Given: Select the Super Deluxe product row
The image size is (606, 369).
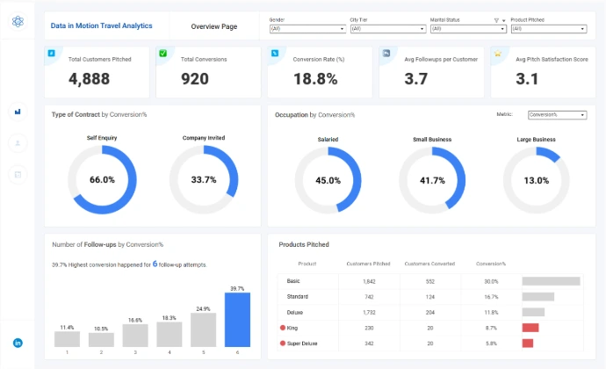Looking at the screenshot, I should (426, 343).
